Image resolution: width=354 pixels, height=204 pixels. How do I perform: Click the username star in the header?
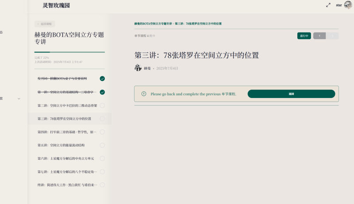(x=339, y=5)
